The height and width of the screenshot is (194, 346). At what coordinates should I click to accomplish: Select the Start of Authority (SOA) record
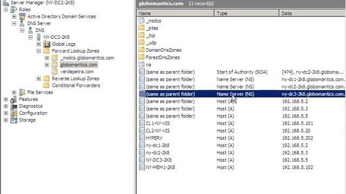[x=242, y=72]
